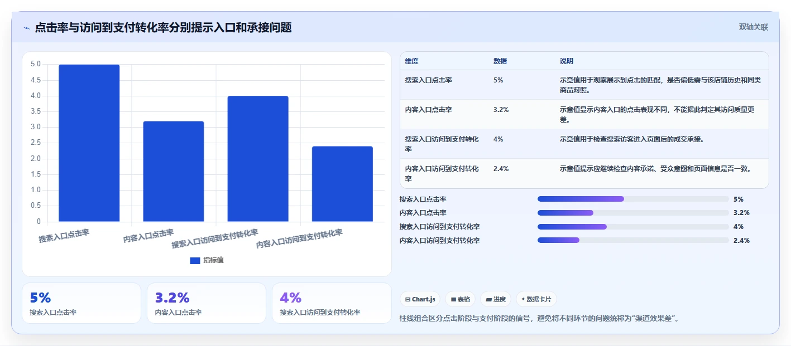Click the table value 4%
Screen dimensions: 791x346
498,139
